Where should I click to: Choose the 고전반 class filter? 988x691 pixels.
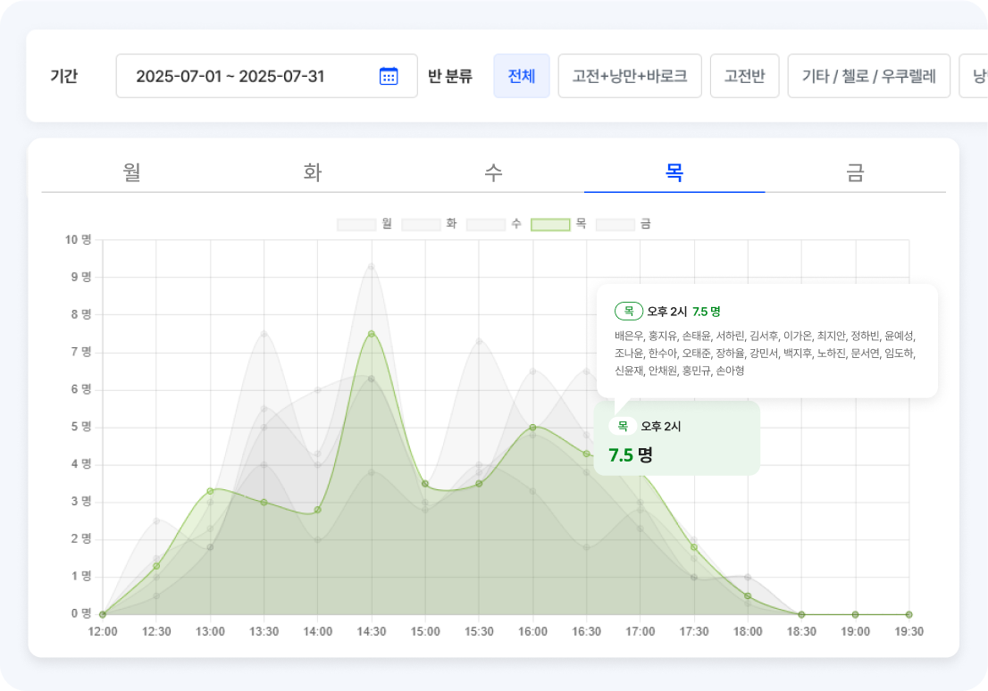[744, 76]
